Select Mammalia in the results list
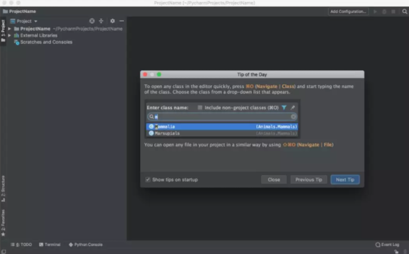The height and width of the screenshot is (254, 409). [222, 126]
